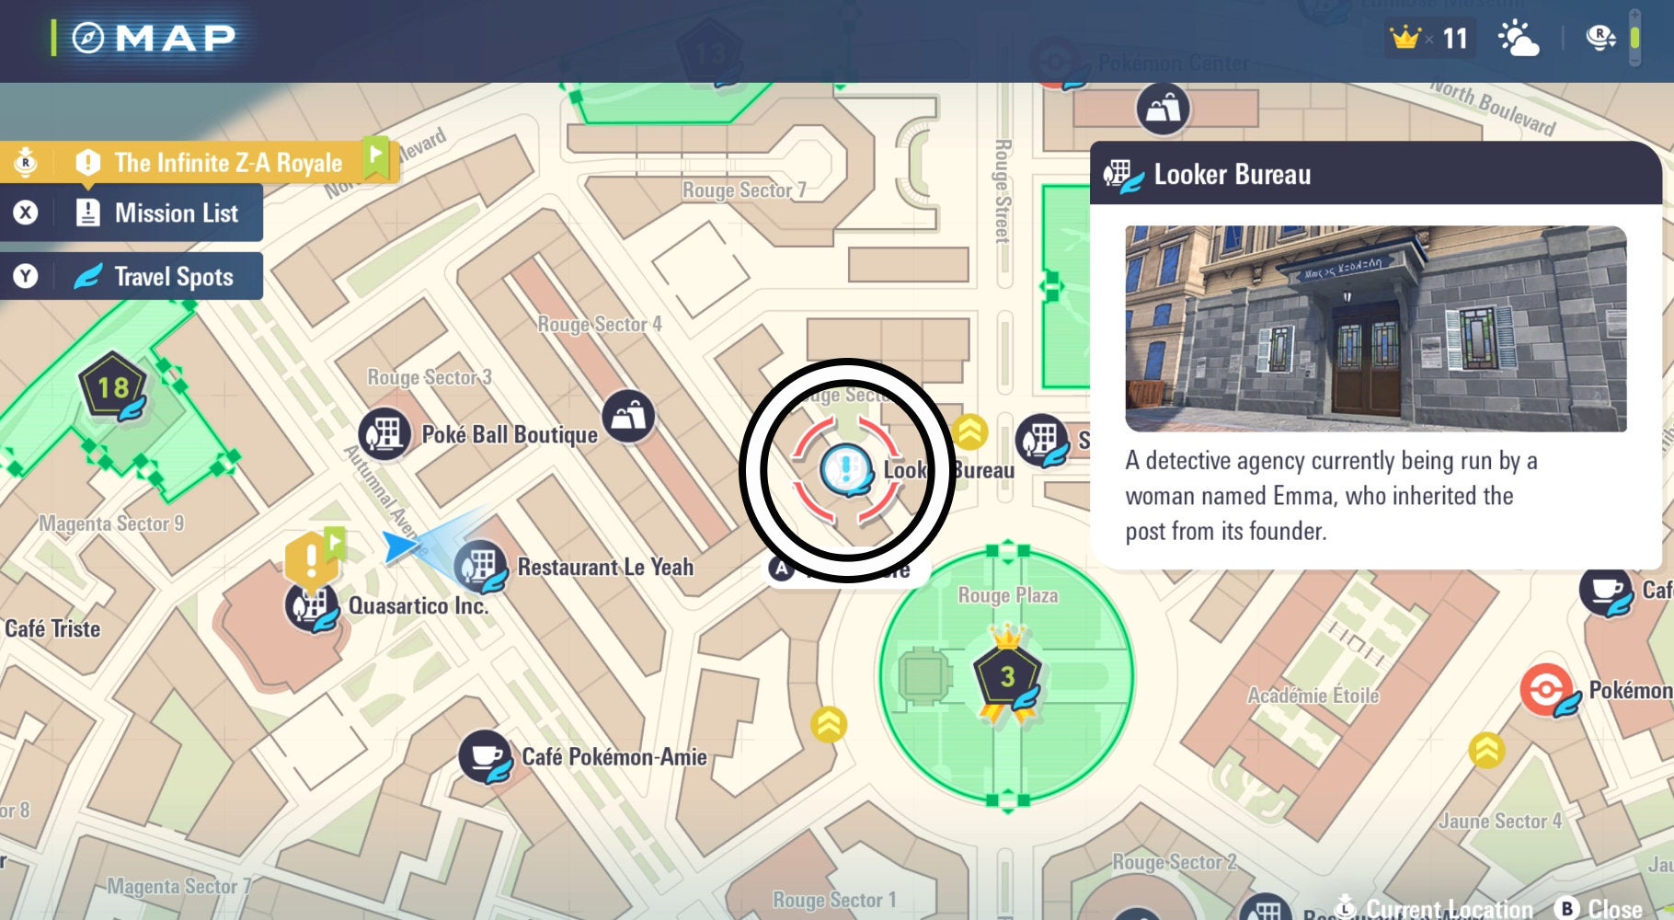The width and height of the screenshot is (1674, 920).
Task: Select the Restaurant Le Yeah building icon
Action: coord(480,565)
